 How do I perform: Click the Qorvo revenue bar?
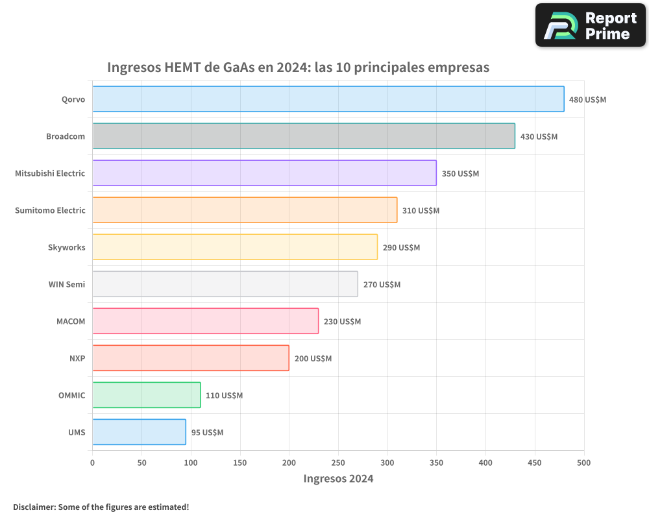[x=328, y=99]
